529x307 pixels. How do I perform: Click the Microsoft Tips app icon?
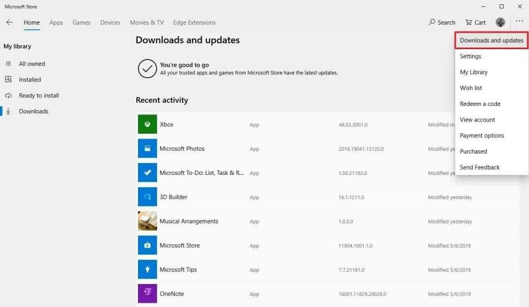pos(148,269)
